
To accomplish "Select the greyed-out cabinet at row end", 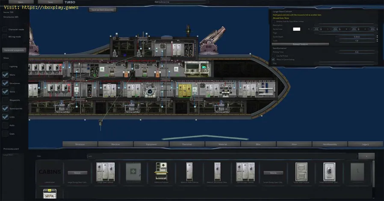I will click(357, 172).
